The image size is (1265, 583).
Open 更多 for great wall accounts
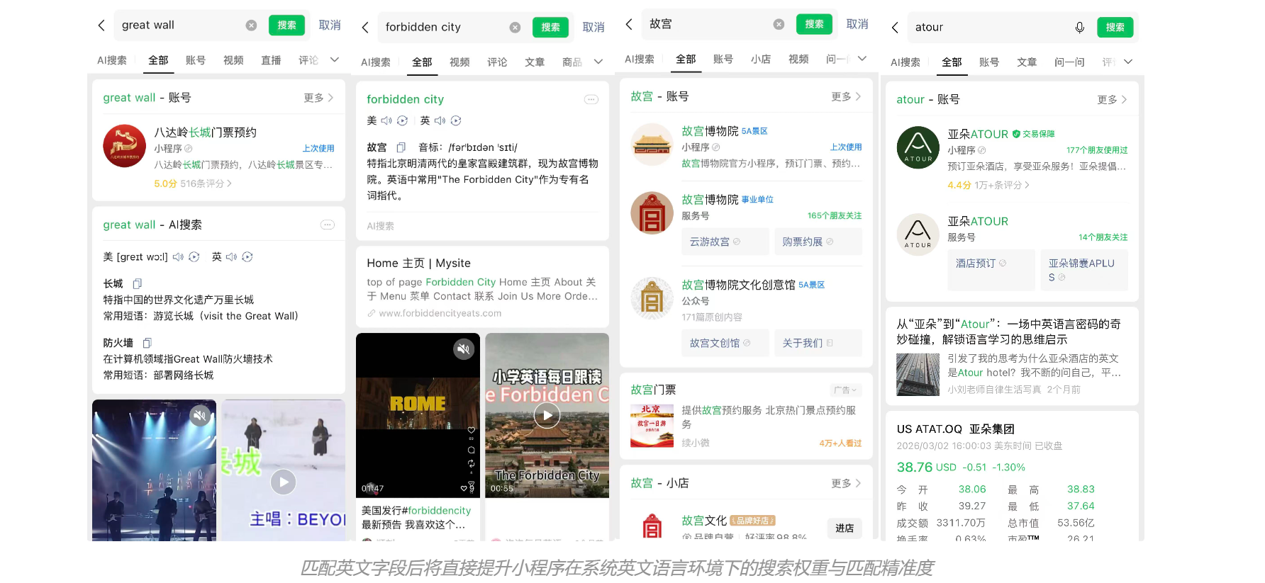click(318, 98)
